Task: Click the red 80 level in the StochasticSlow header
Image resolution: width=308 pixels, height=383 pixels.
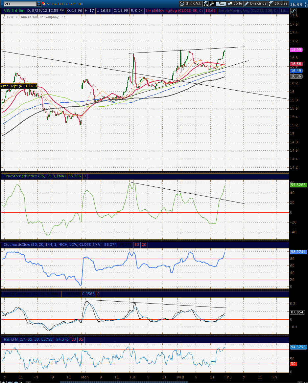Action: pos(136,245)
